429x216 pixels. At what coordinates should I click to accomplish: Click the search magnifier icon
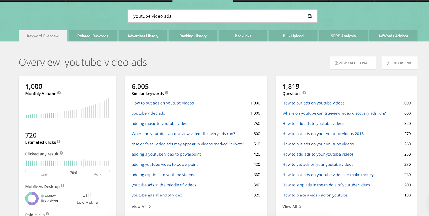[x=310, y=16]
